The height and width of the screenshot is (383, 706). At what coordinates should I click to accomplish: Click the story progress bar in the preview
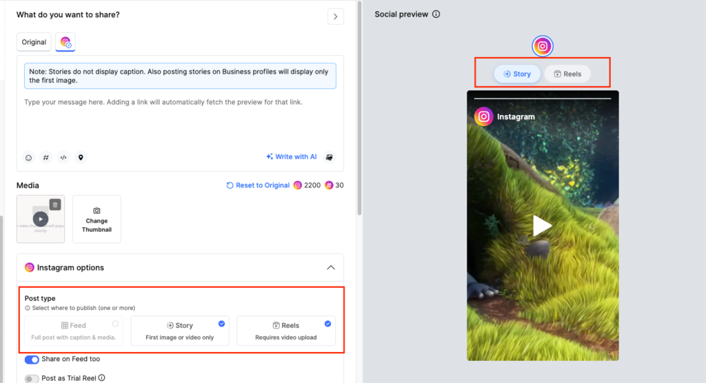pos(543,98)
